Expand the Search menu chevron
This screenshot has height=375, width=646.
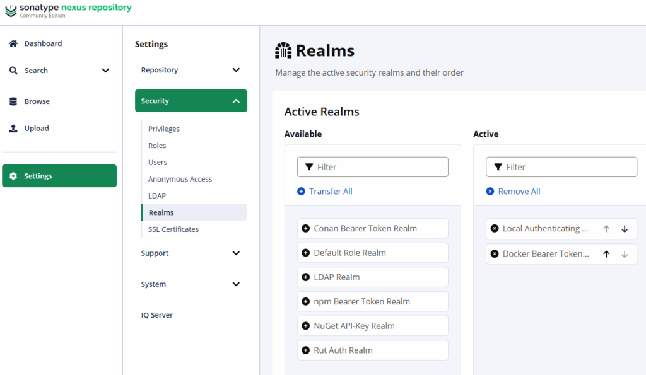pyautogui.click(x=105, y=71)
